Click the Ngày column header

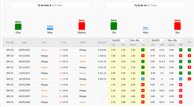click(24, 42)
